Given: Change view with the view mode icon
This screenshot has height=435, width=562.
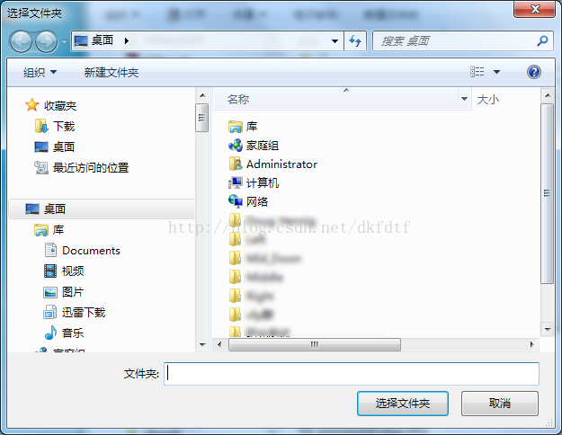Looking at the screenshot, I should click(477, 72).
